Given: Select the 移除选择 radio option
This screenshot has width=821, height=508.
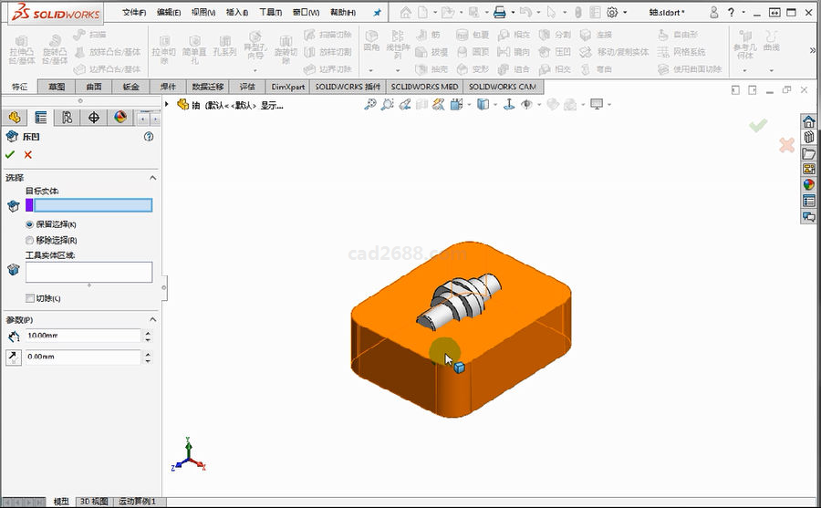Looking at the screenshot, I should (30, 240).
